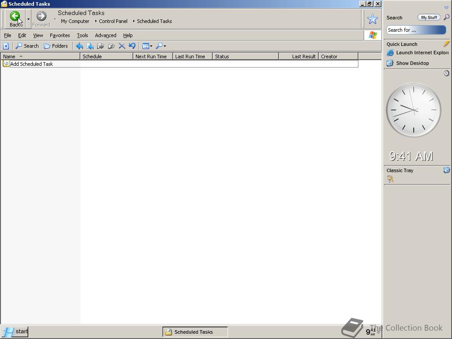452x339 pixels.
Task: Open the Edit menu
Action: pos(22,35)
